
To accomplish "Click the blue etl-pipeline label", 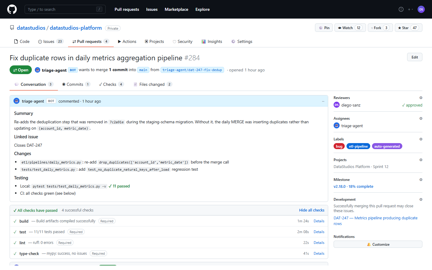I will click(x=358, y=146).
